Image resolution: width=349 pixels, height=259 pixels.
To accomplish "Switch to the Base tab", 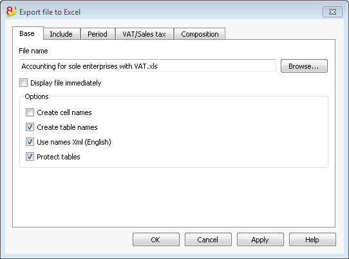I will click(28, 33).
